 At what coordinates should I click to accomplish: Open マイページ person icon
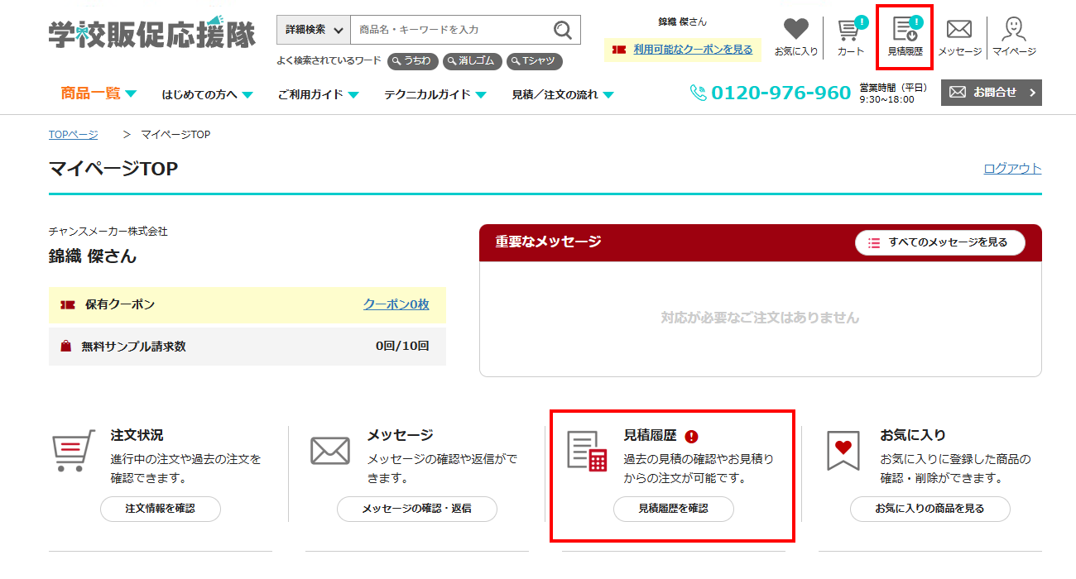(1014, 31)
